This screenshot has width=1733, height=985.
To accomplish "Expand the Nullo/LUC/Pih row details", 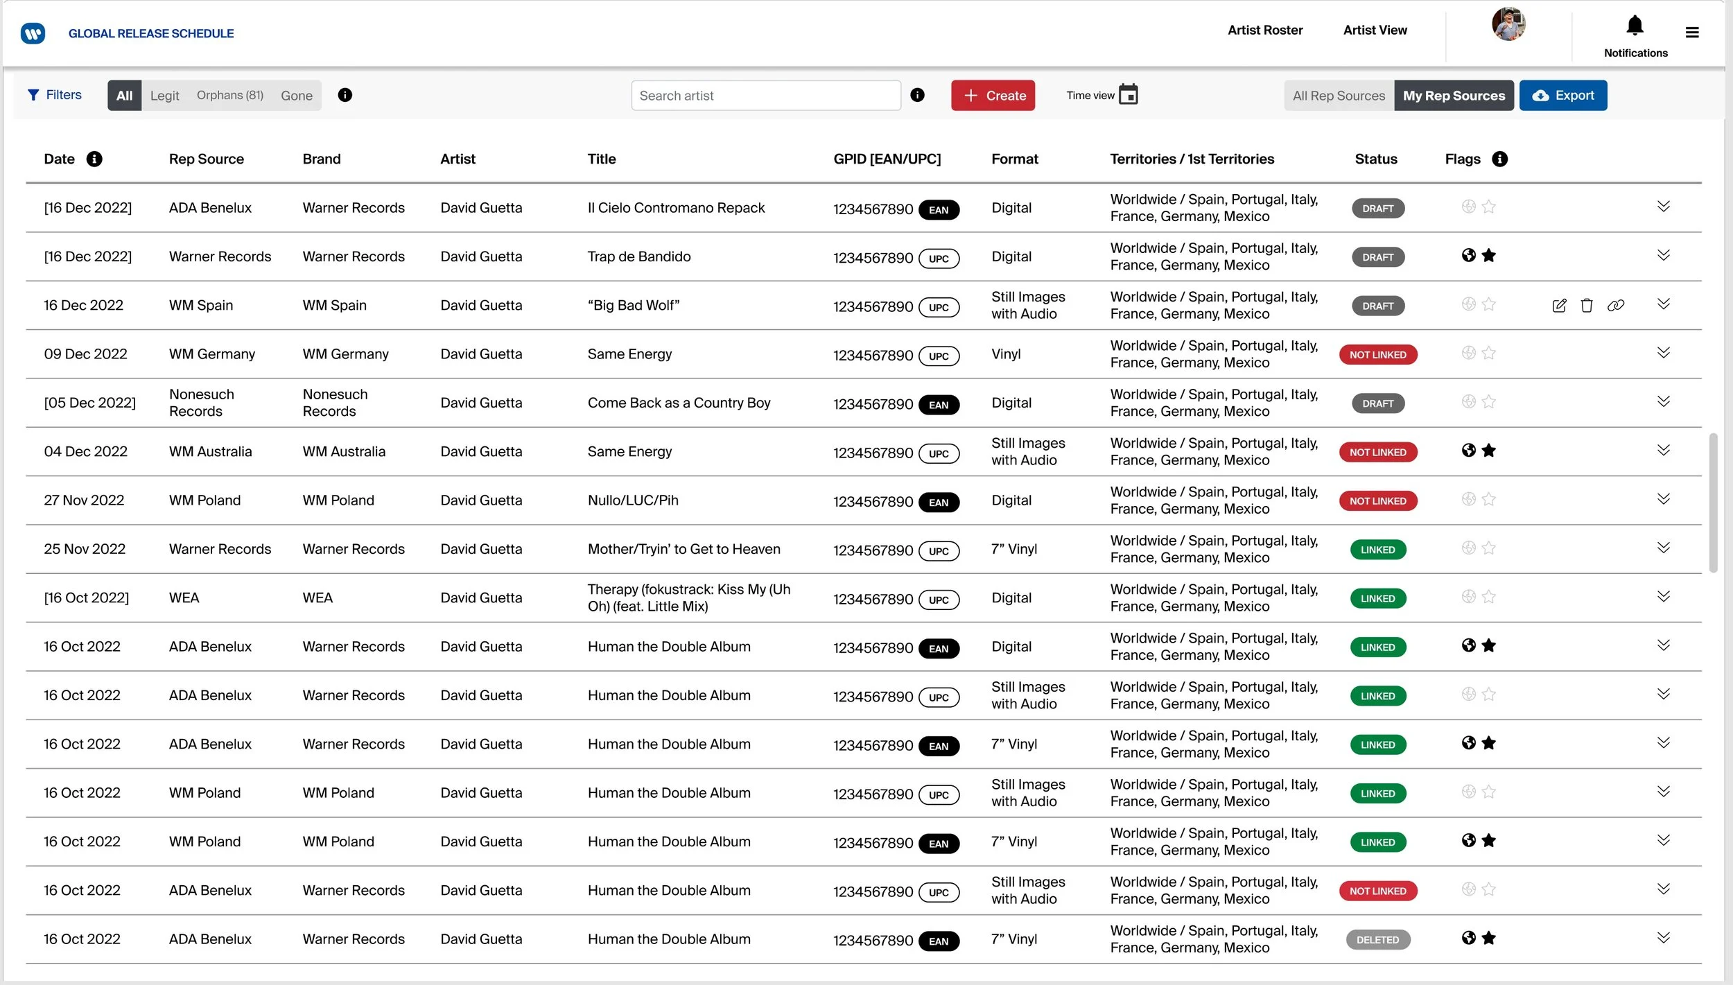I will pyautogui.click(x=1664, y=500).
